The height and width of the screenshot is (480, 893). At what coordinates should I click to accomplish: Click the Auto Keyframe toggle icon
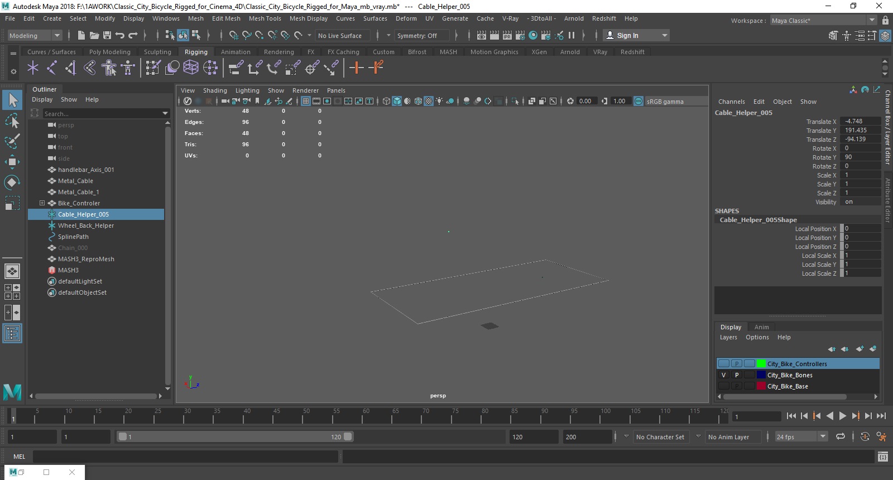(x=865, y=436)
